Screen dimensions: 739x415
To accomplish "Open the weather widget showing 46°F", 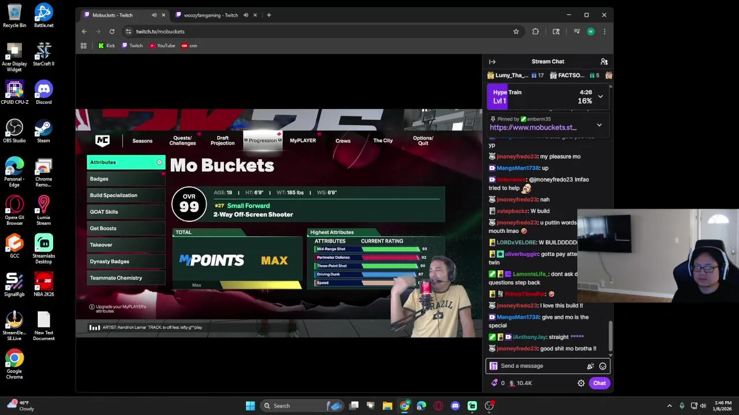I will point(20,406).
